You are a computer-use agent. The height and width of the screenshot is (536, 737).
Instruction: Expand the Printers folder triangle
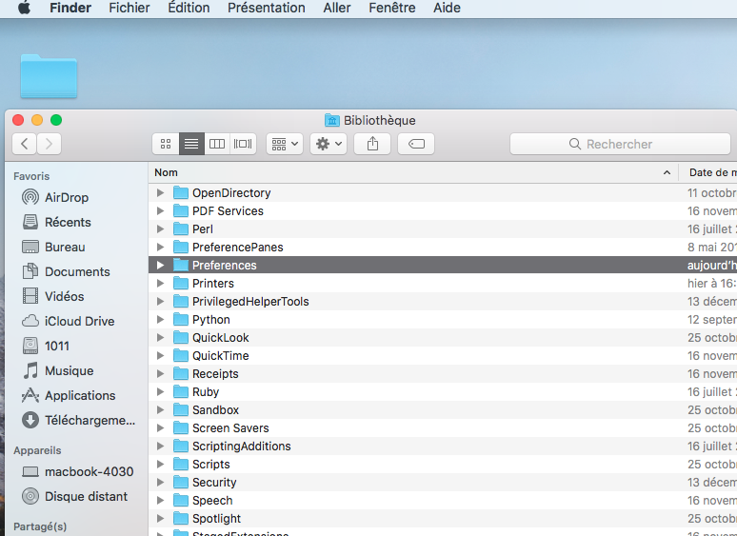[160, 284]
